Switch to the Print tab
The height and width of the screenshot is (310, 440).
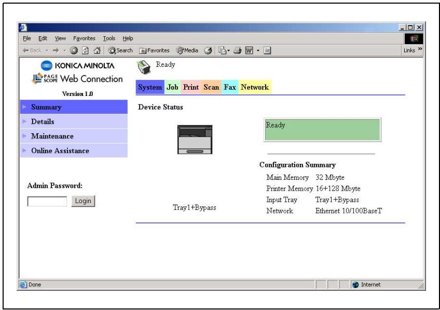[191, 87]
